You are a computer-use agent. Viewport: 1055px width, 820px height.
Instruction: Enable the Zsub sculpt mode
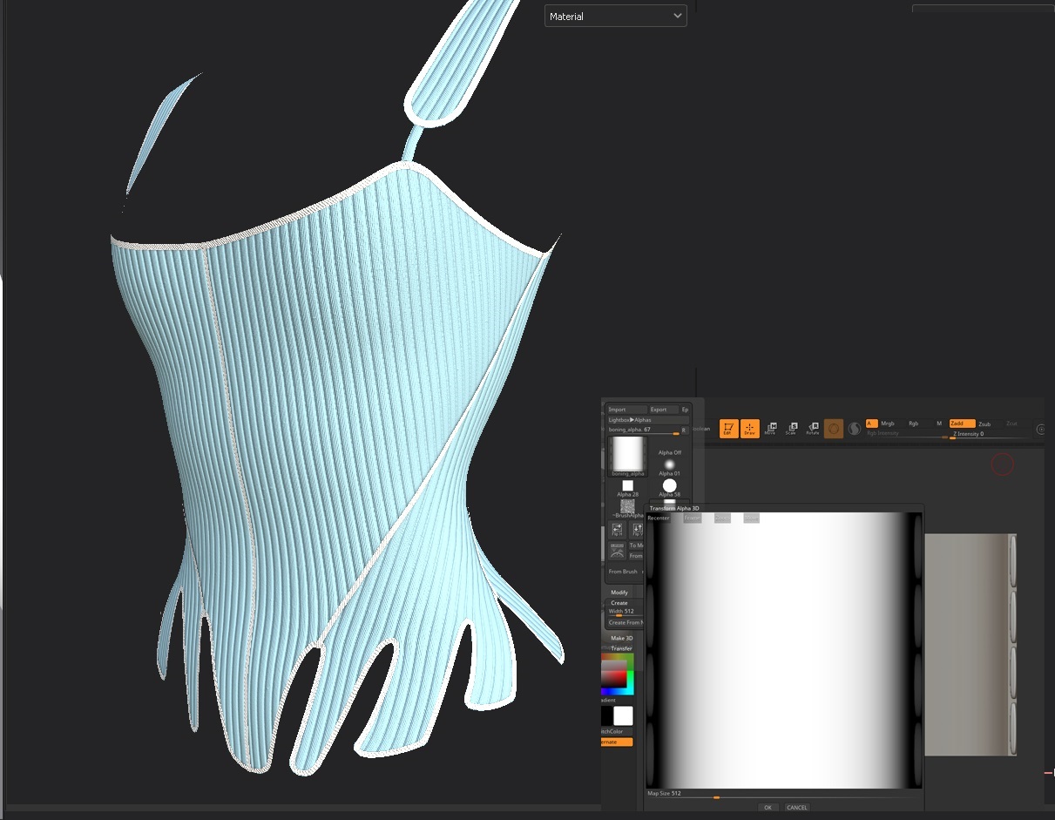984,424
